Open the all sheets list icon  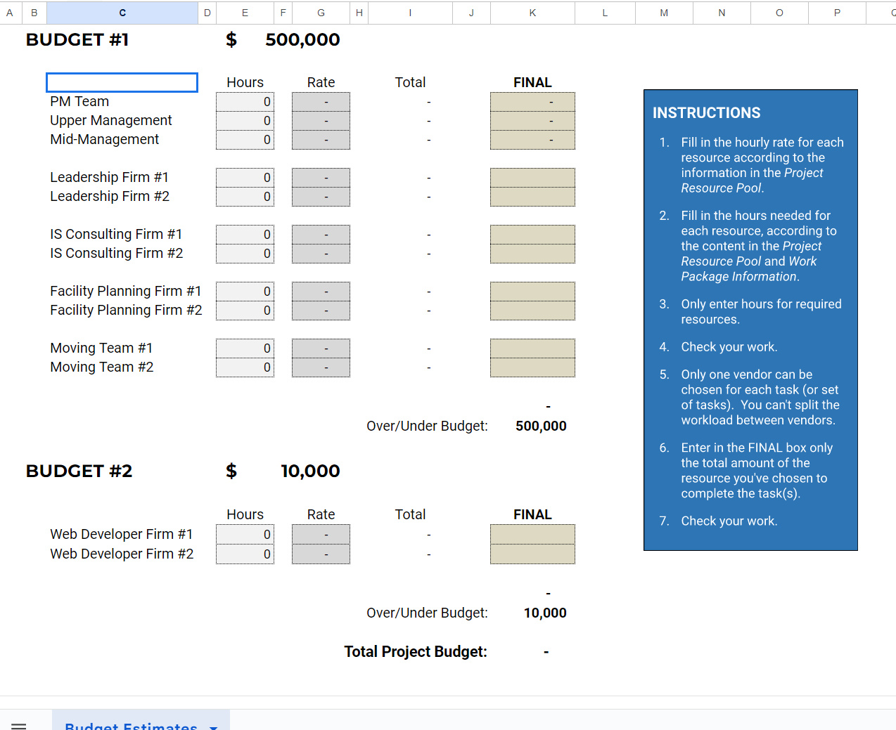[x=19, y=725]
